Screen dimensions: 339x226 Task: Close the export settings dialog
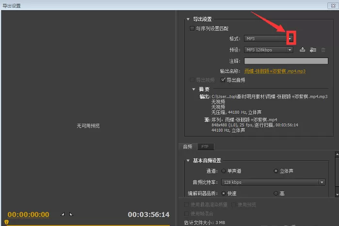(x=333, y=6)
